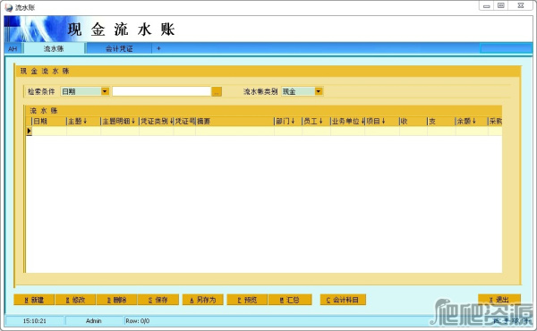This screenshot has height=331, width=537.
Task: Click the 汇总 (Summary) button
Action: tap(290, 300)
